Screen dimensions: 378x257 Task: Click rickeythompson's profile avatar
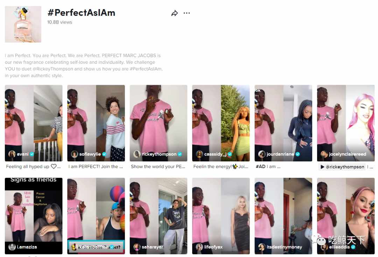pyautogui.click(x=137, y=154)
